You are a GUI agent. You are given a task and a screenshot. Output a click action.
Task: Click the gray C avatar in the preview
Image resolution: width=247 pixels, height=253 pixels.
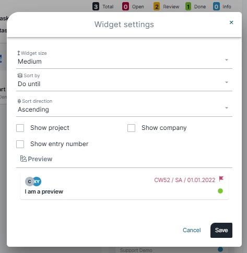coord(29,182)
